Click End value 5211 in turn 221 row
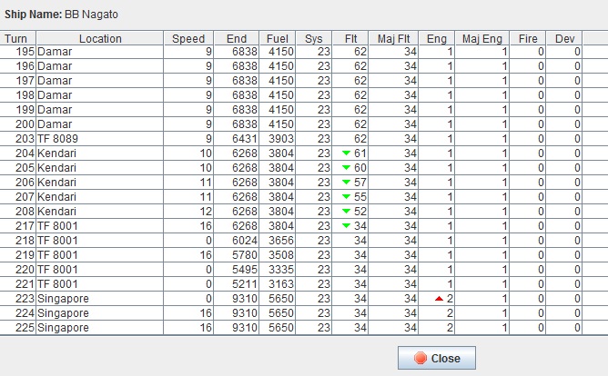Screen dimensions: 608x376 pos(236,284)
